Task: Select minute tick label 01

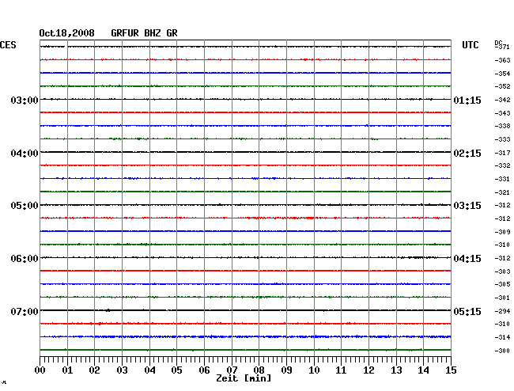Action: tap(67, 370)
